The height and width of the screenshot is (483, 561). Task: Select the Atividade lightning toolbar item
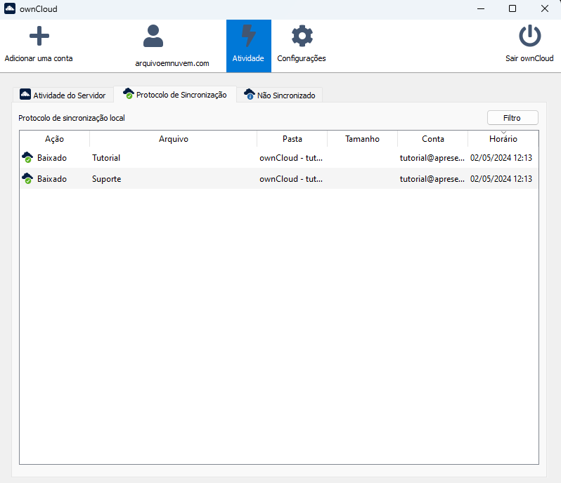[249, 46]
